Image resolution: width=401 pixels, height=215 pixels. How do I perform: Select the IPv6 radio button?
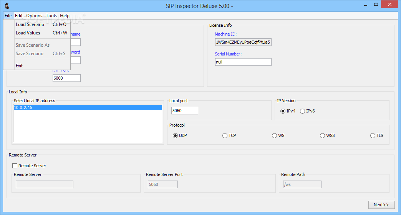(302, 111)
